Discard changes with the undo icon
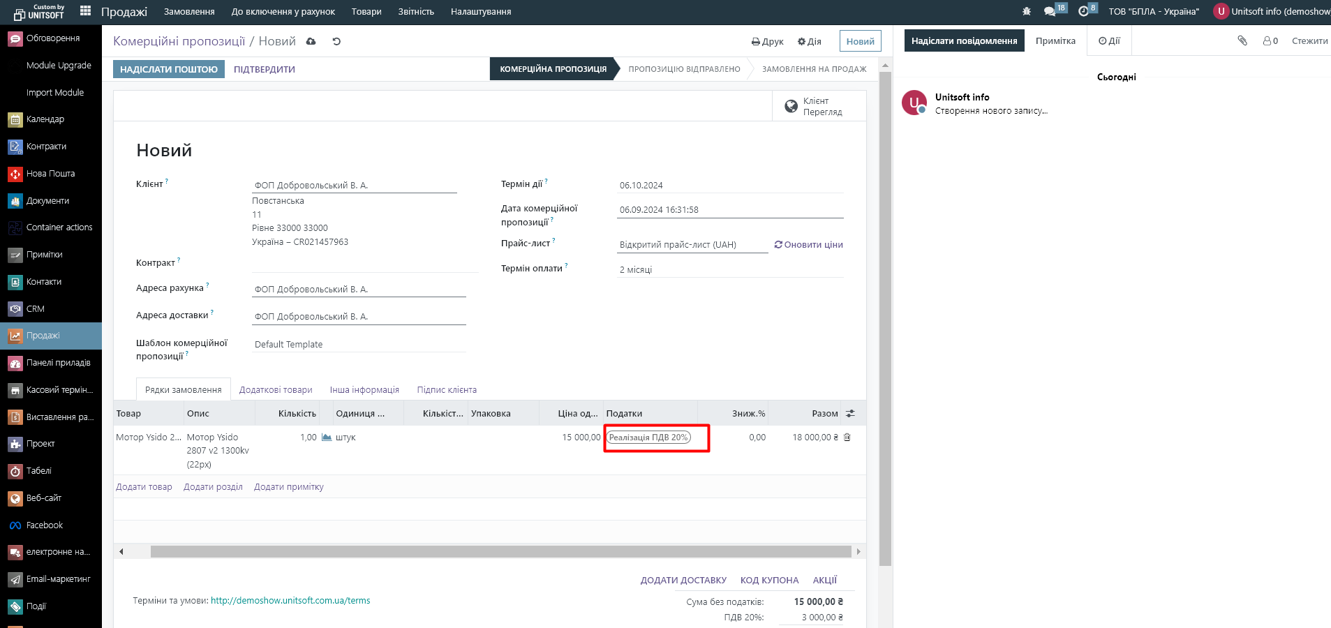The width and height of the screenshot is (1331, 628). click(336, 41)
